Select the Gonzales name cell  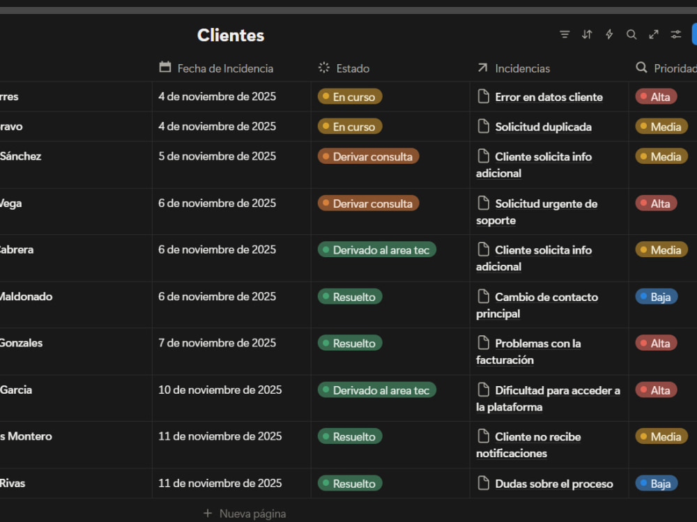click(x=75, y=351)
